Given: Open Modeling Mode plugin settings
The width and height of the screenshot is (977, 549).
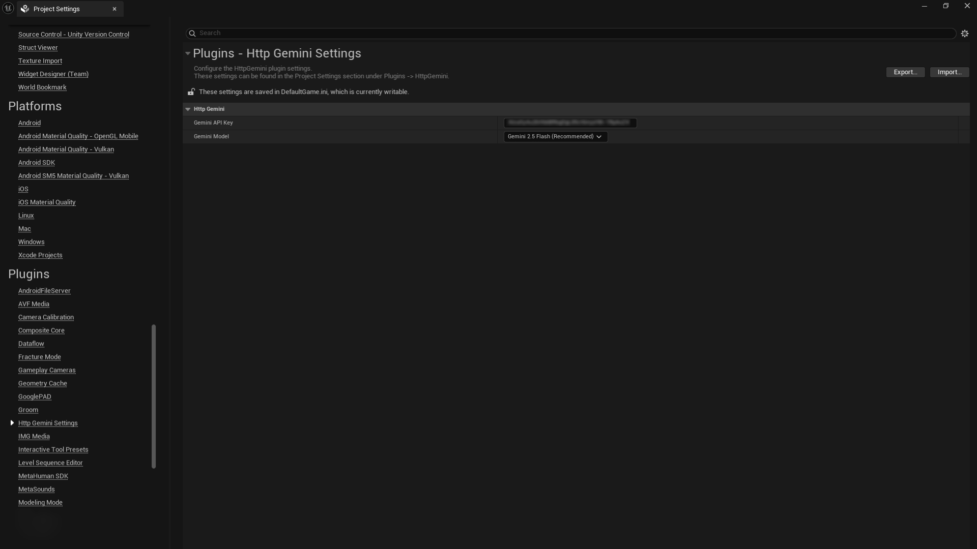Looking at the screenshot, I should point(40,502).
